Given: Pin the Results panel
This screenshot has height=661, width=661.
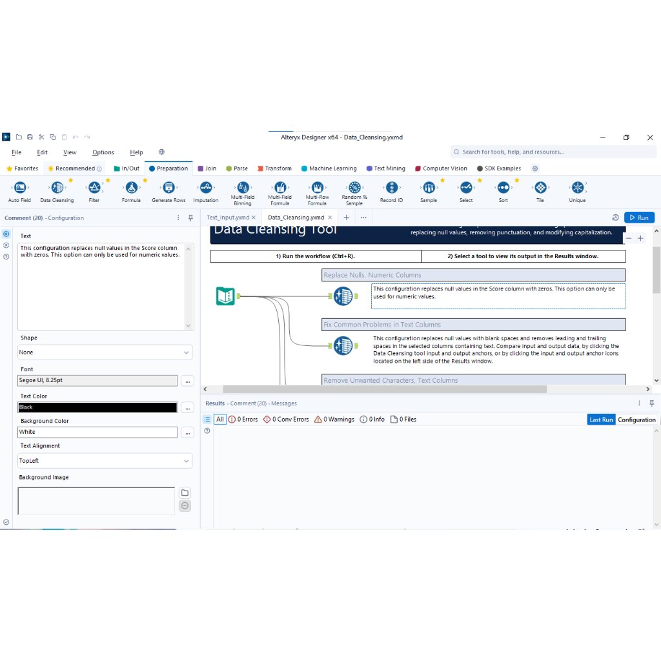Looking at the screenshot, I should coord(652,403).
